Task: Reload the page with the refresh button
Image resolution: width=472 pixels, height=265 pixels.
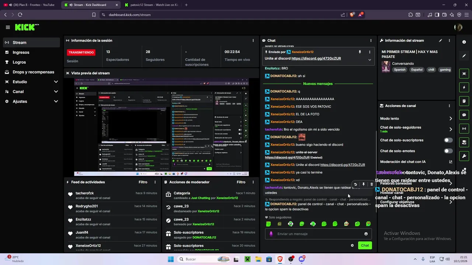Action: point(20,15)
